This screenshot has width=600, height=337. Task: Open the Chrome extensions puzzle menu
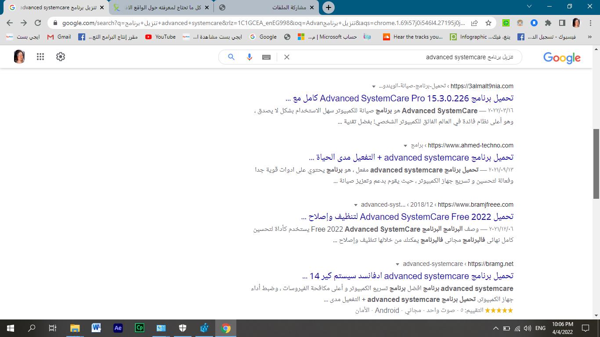point(548,23)
